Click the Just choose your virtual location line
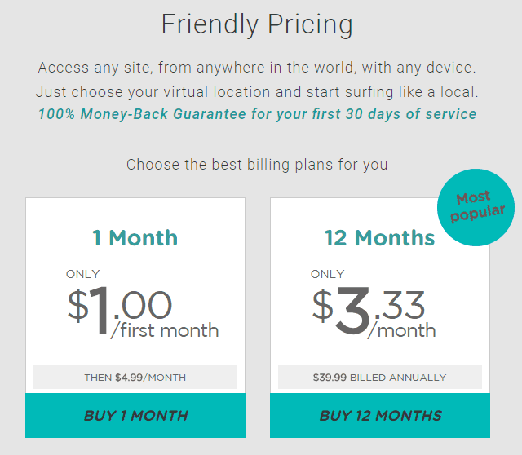 coord(257,92)
